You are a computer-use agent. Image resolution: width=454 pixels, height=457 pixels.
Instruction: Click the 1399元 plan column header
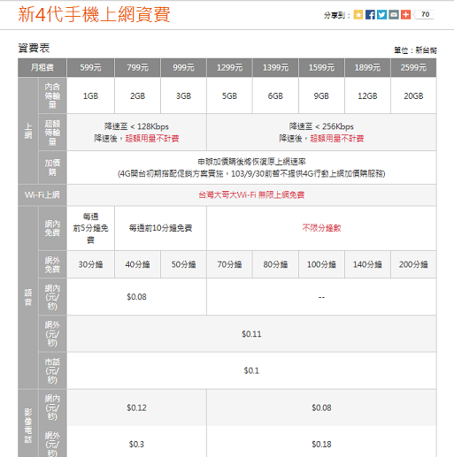(x=275, y=67)
